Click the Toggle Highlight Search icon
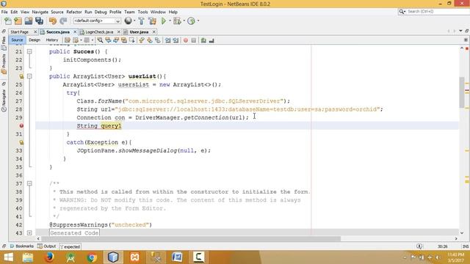Screen dimensions: 470x264 click(x=124, y=40)
